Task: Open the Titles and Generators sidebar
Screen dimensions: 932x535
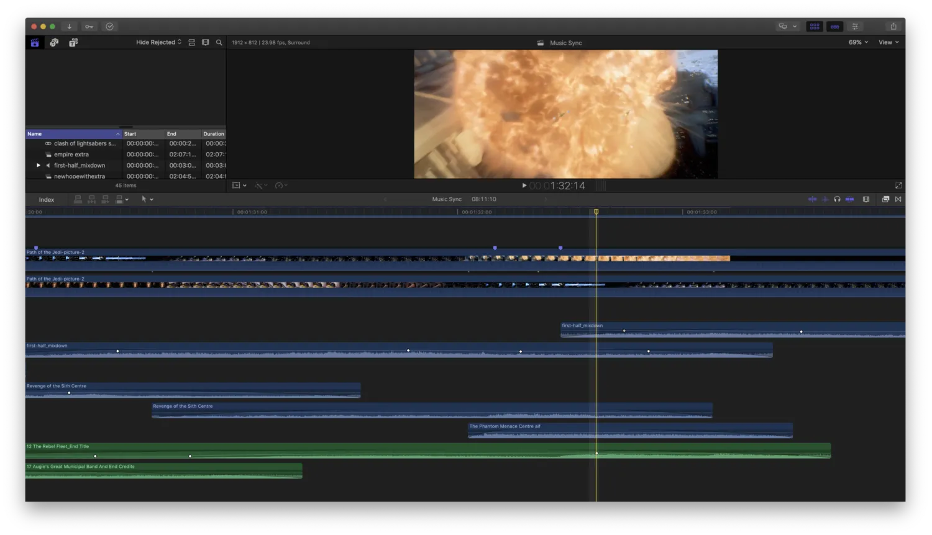Action: click(73, 42)
